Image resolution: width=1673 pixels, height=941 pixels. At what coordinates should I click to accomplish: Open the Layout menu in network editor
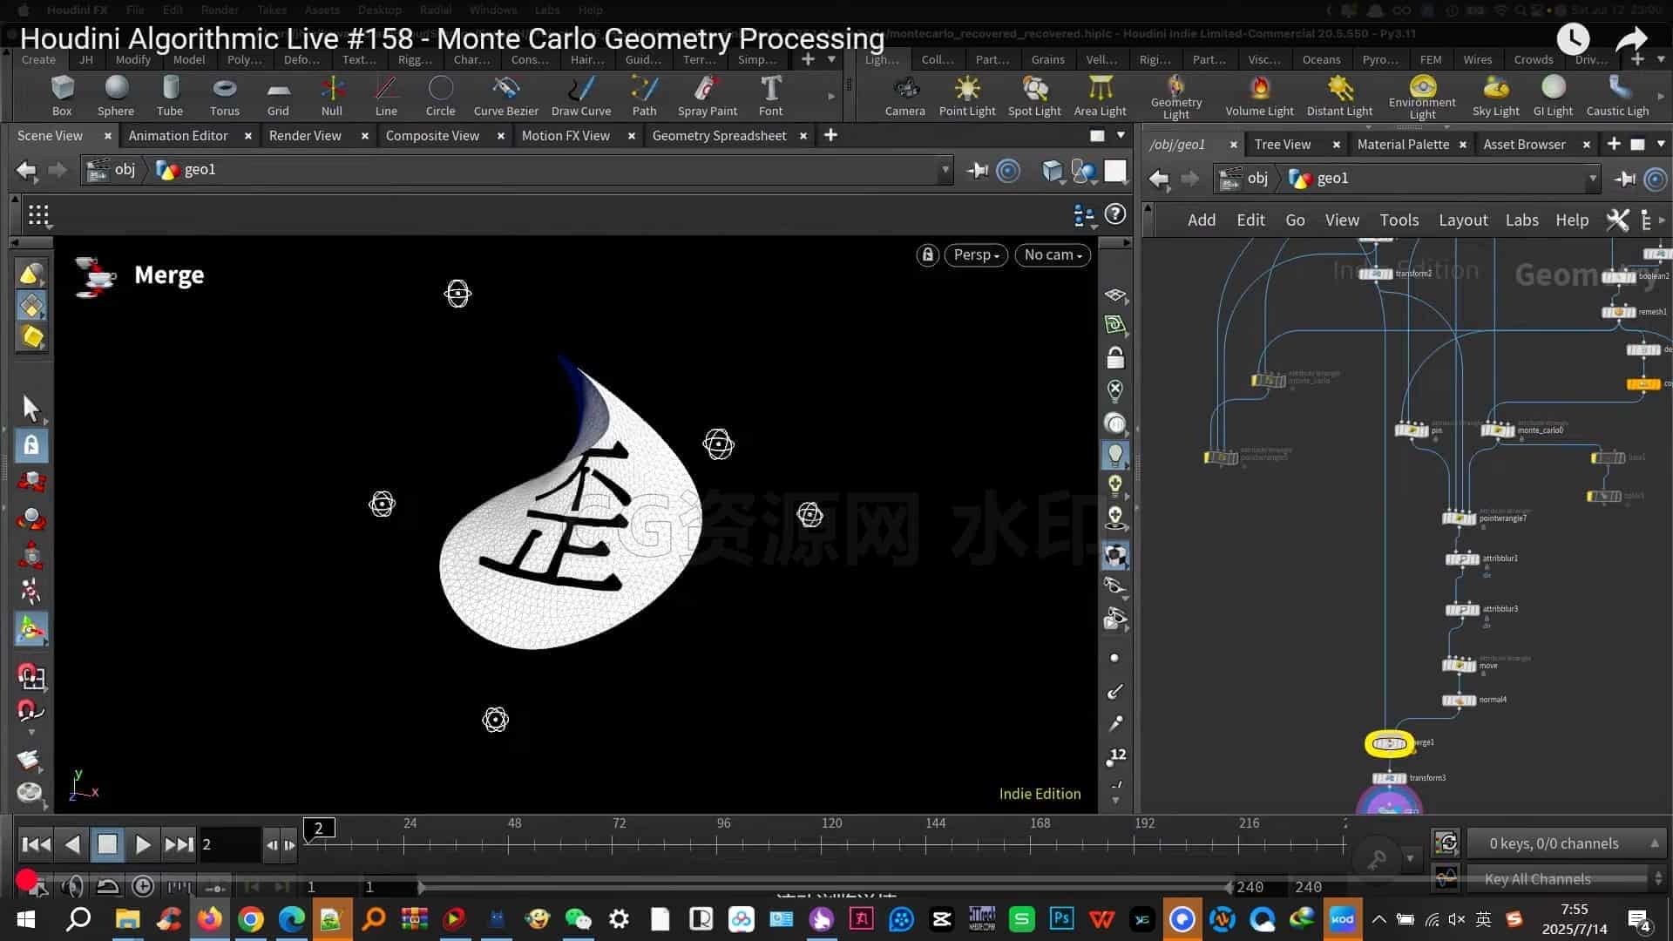1463,220
